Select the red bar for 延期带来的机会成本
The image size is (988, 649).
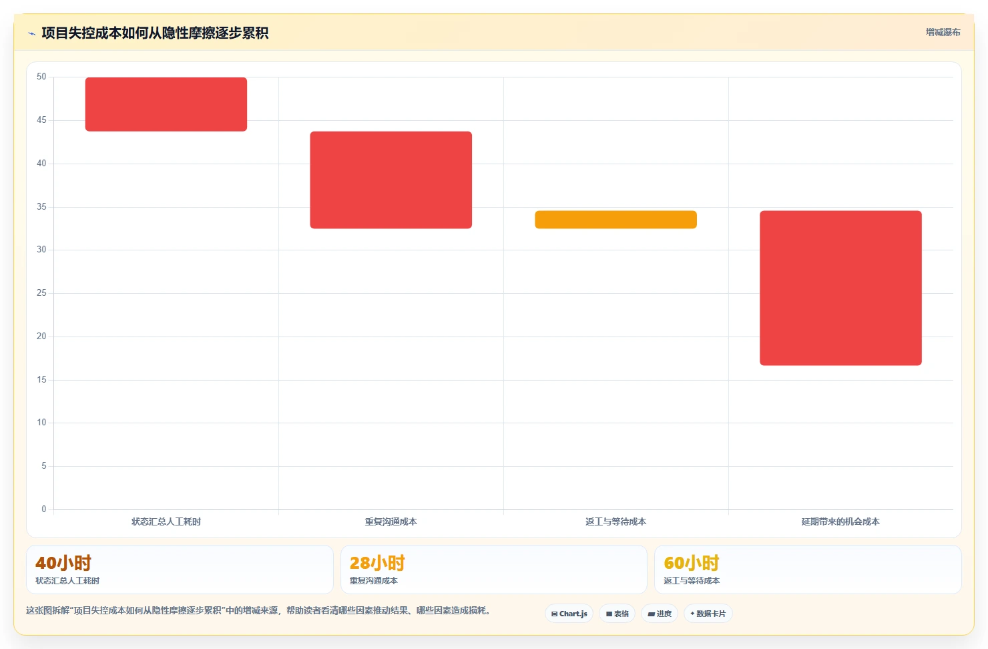[840, 288]
